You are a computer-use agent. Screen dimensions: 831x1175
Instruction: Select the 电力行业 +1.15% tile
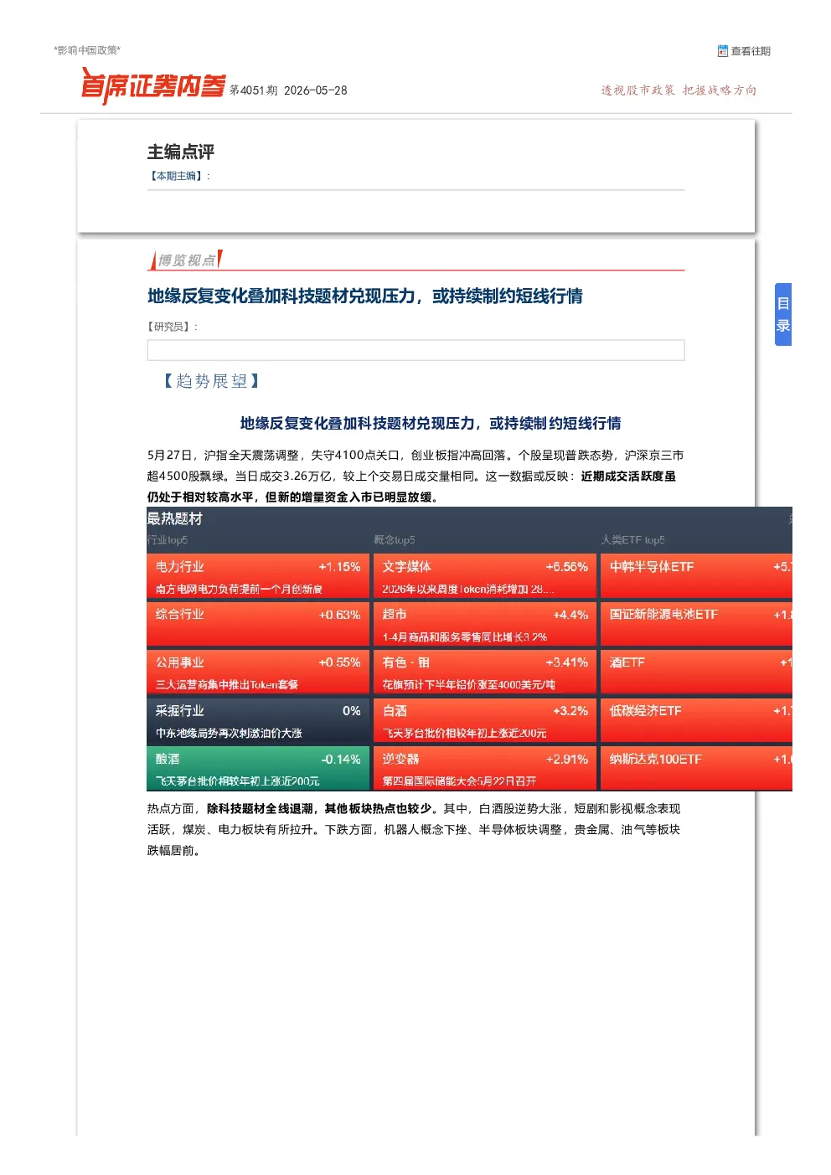pos(258,576)
